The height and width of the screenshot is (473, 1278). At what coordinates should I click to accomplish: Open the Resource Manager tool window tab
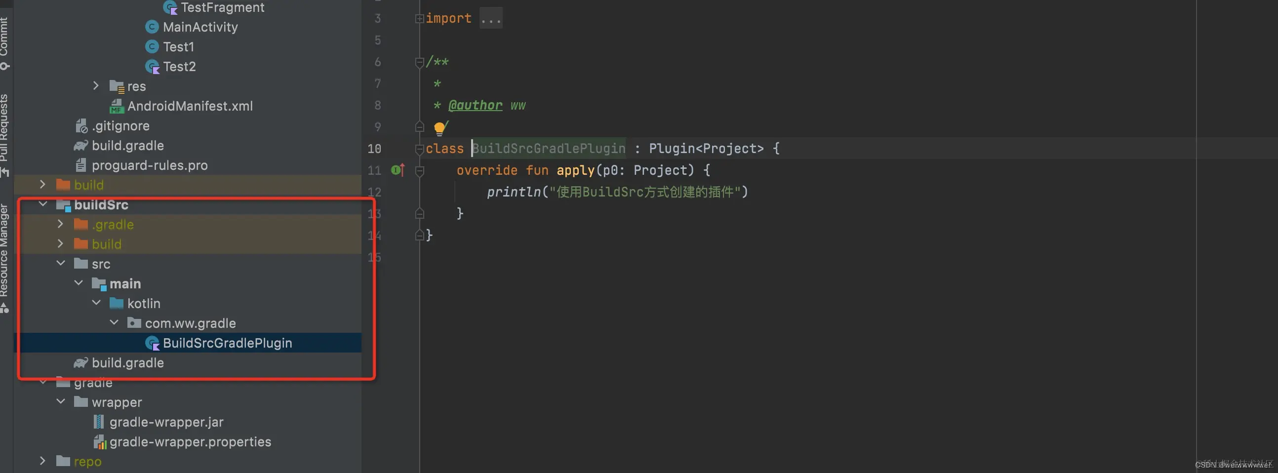[4, 258]
